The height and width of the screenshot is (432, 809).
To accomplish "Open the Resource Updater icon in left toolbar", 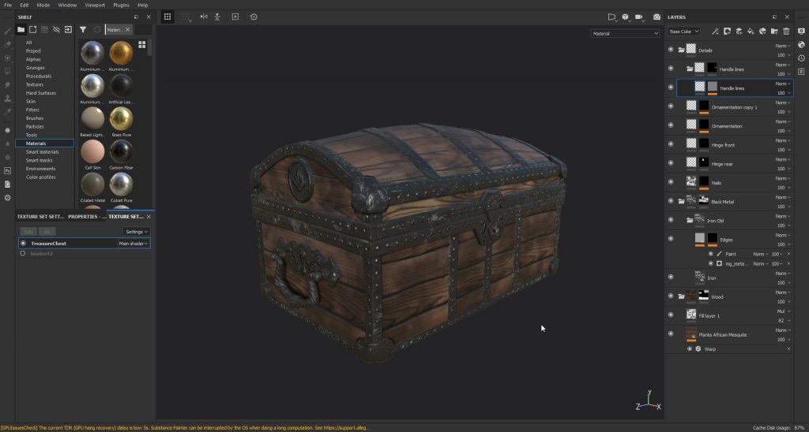I will tap(7, 184).
